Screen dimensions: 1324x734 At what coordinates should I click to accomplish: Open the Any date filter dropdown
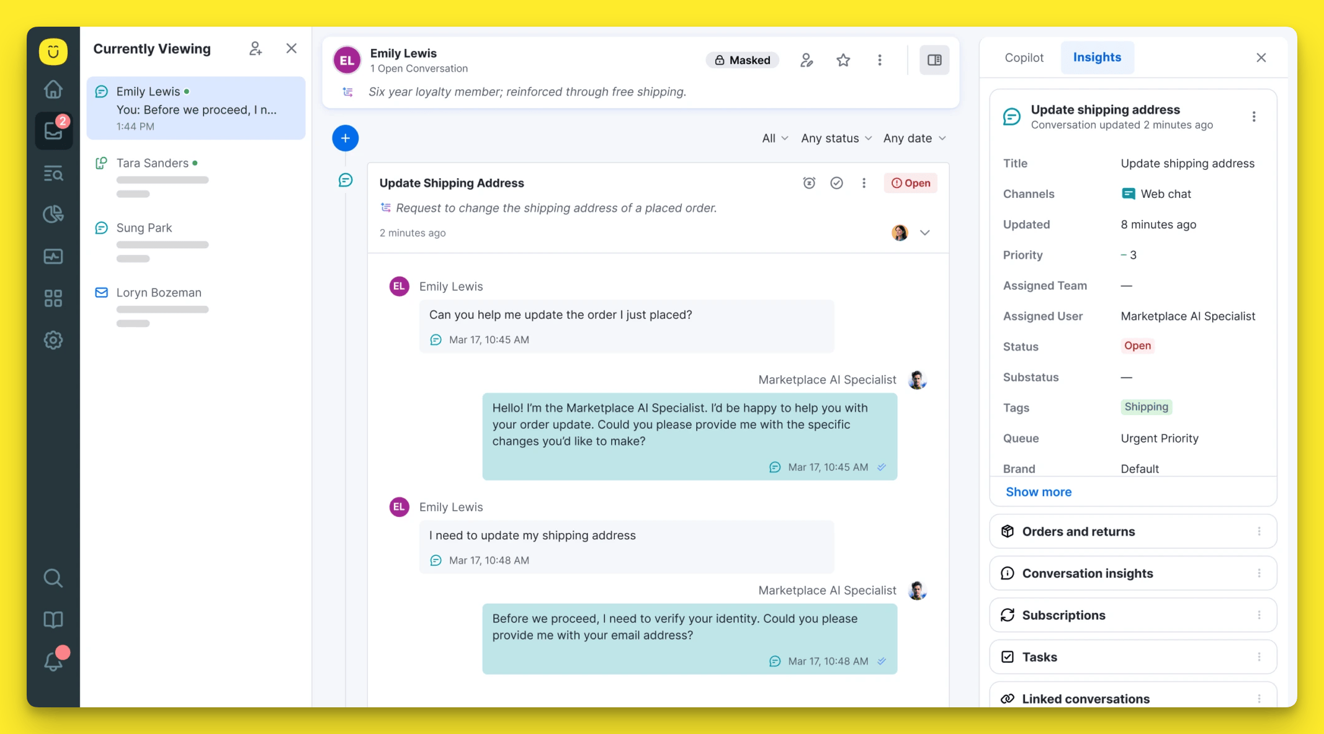tap(913, 138)
